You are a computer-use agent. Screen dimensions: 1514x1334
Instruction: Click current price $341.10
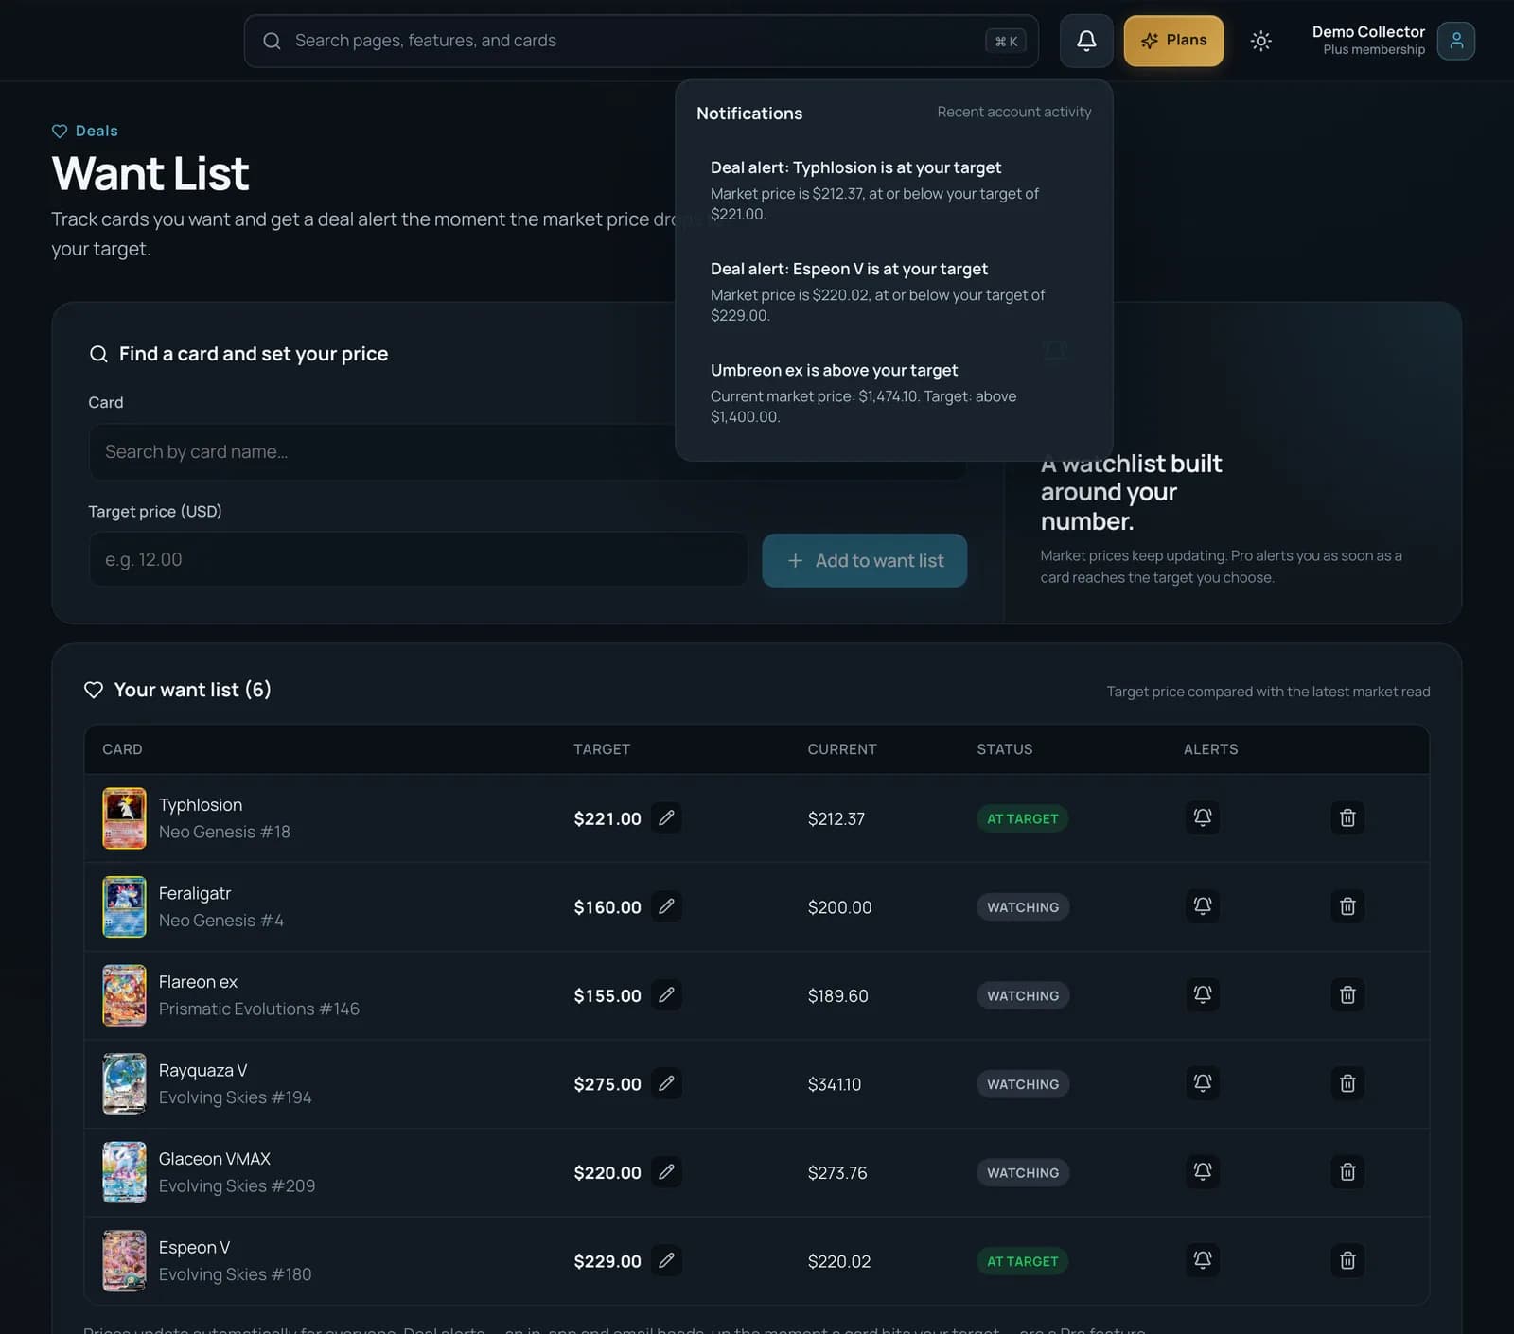[x=835, y=1084]
